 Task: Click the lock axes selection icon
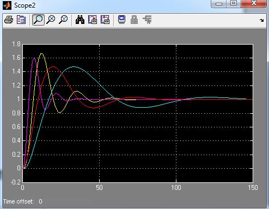(x=134, y=20)
